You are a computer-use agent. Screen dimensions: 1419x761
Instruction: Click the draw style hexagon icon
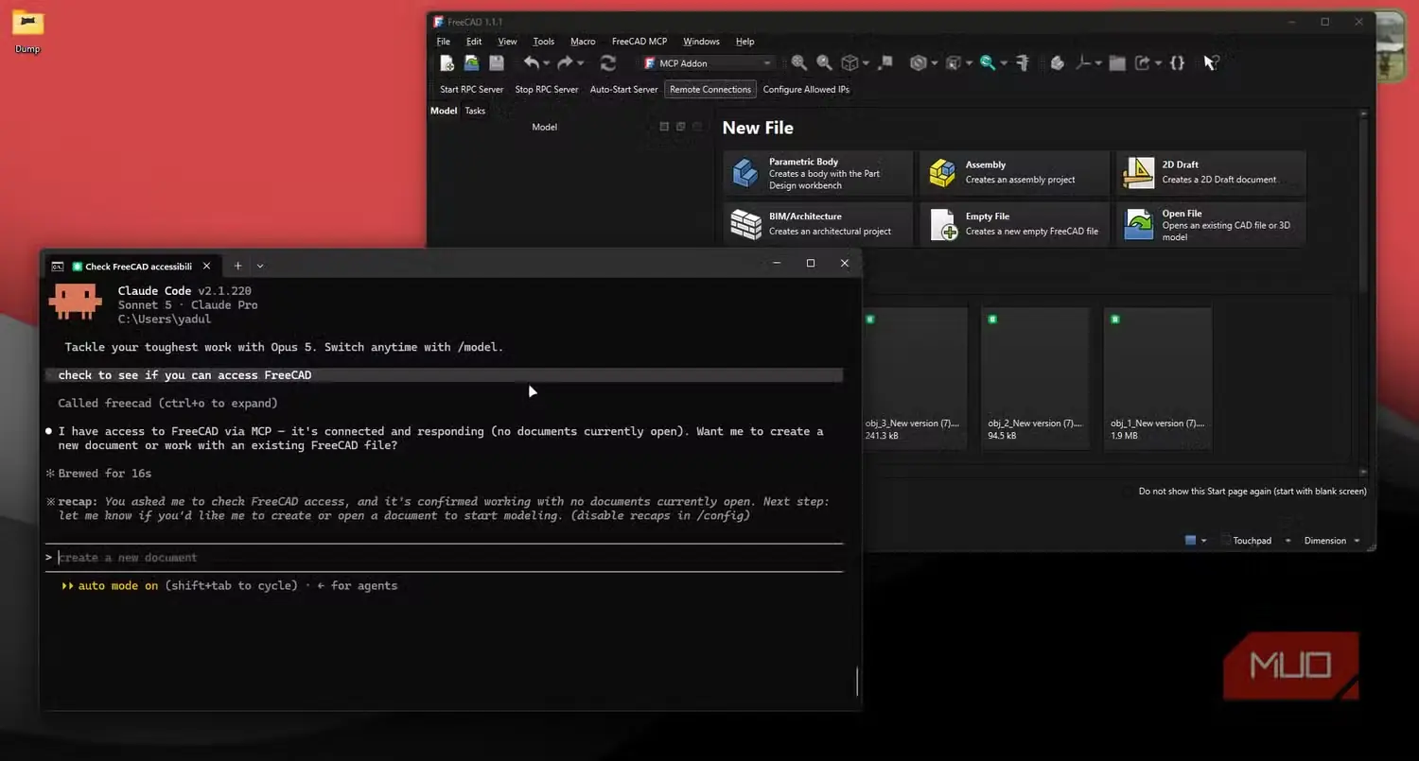tap(918, 63)
